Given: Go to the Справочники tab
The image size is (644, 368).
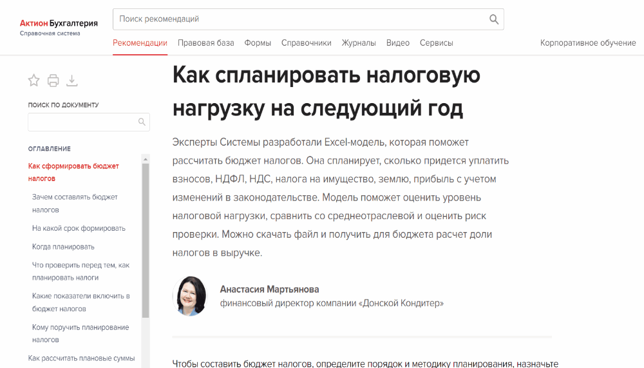Looking at the screenshot, I should click(307, 43).
